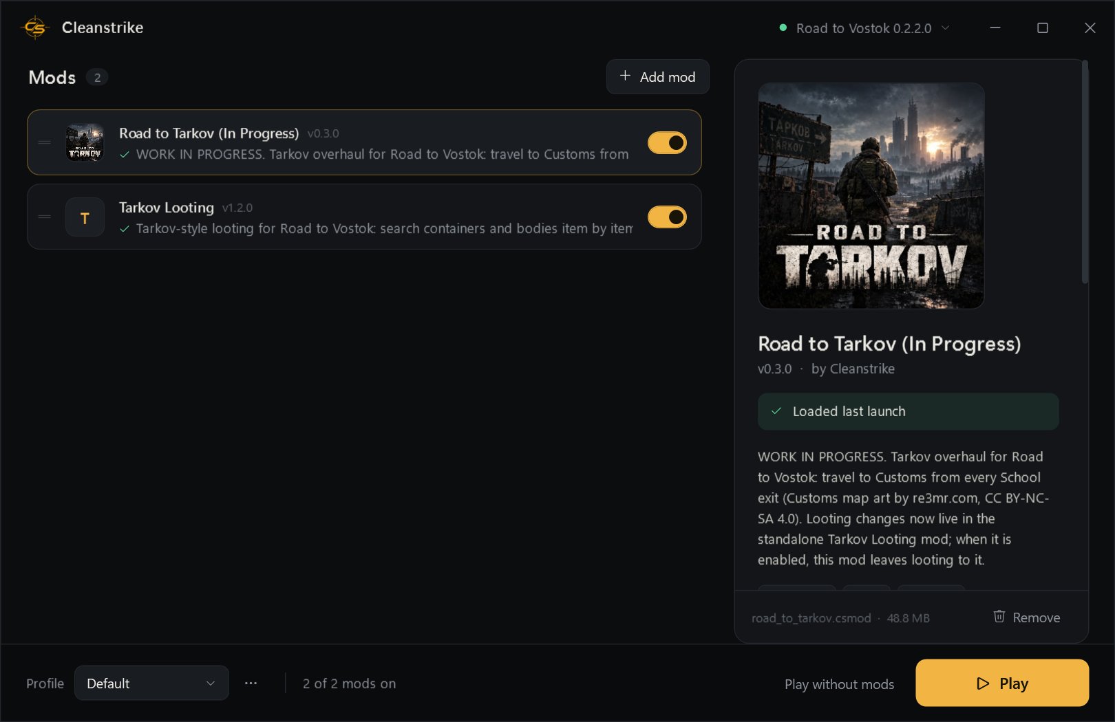Viewport: 1115px width, 722px height.
Task: Click the checkmark in Loaded last launch
Action: [776, 411]
